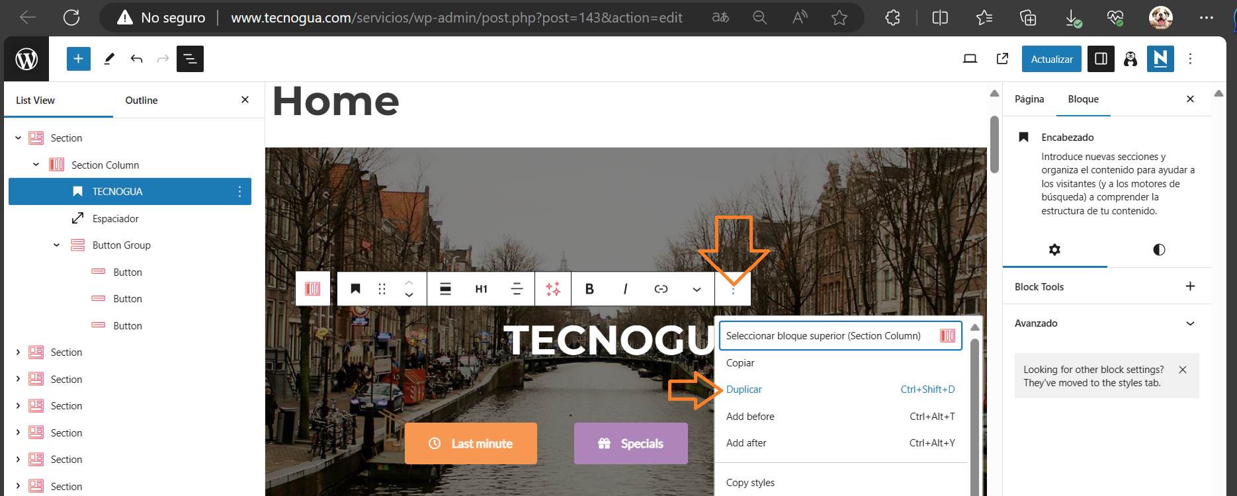The height and width of the screenshot is (496, 1237).
Task: Click the drag handle dots icon
Action: 382,289
